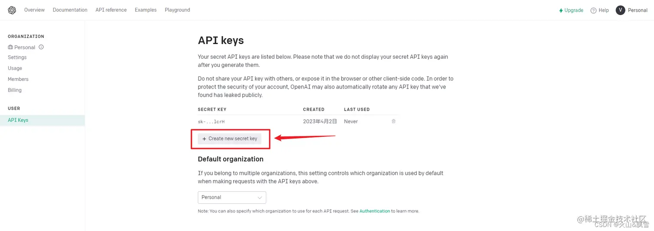The image size is (654, 231).
Task: Open the Overview tab
Action: click(x=34, y=10)
